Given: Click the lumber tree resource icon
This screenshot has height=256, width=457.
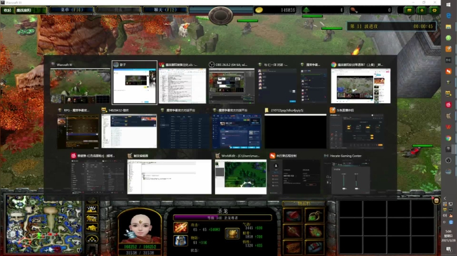Looking at the screenshot, I should coord(306,10).
